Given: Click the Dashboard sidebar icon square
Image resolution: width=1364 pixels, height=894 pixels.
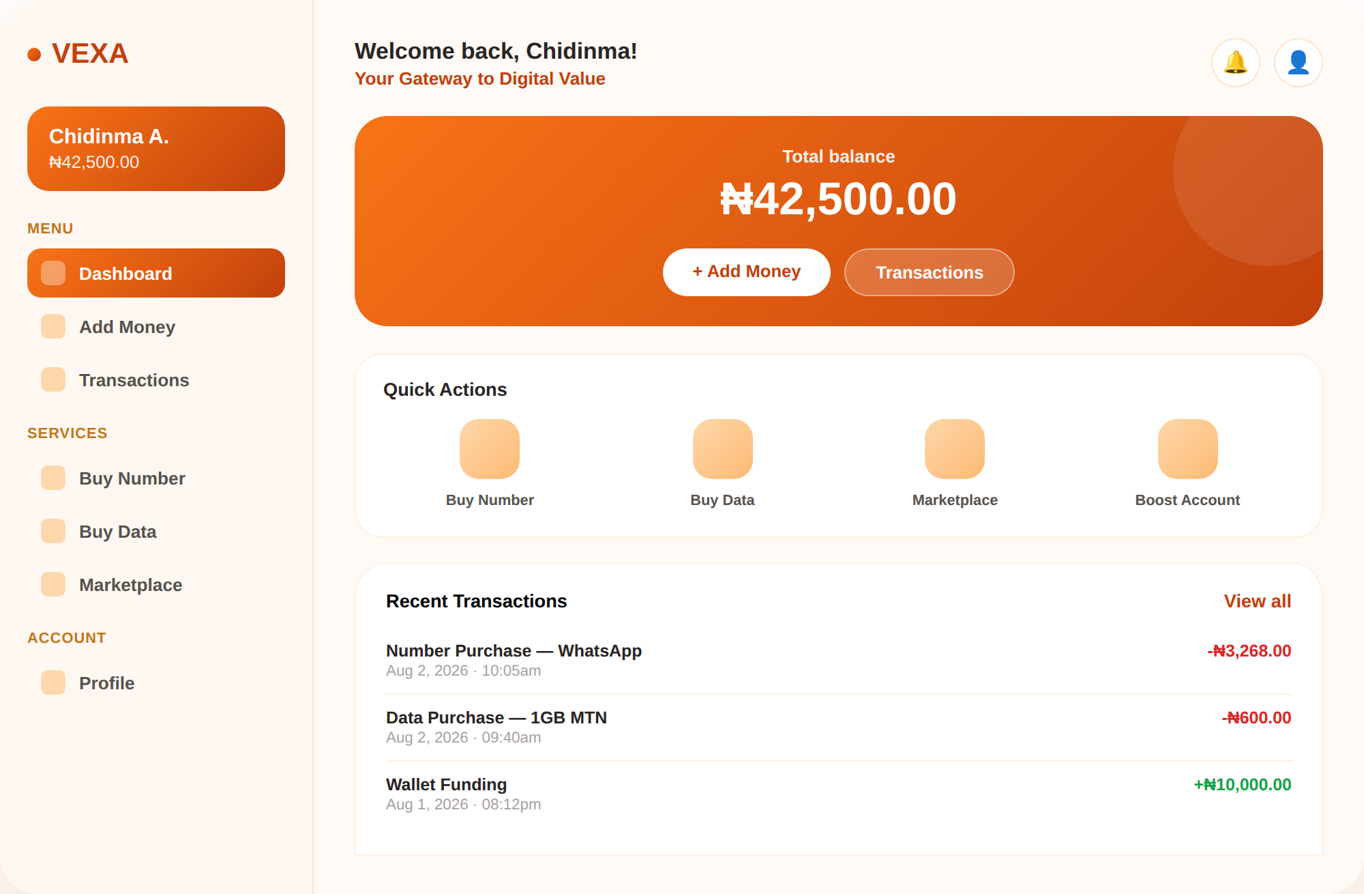Looking at the screenshot, I should click(x=53, y=273).
